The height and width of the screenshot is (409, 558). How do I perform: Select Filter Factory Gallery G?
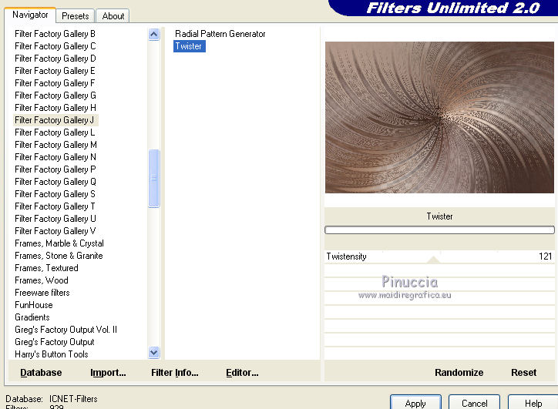[55, 96]
